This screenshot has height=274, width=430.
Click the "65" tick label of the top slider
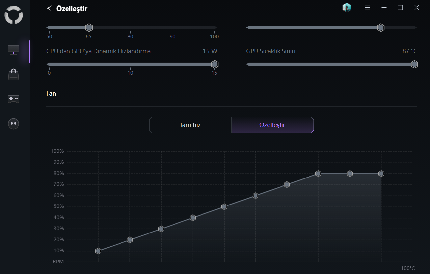pos(89,37)
